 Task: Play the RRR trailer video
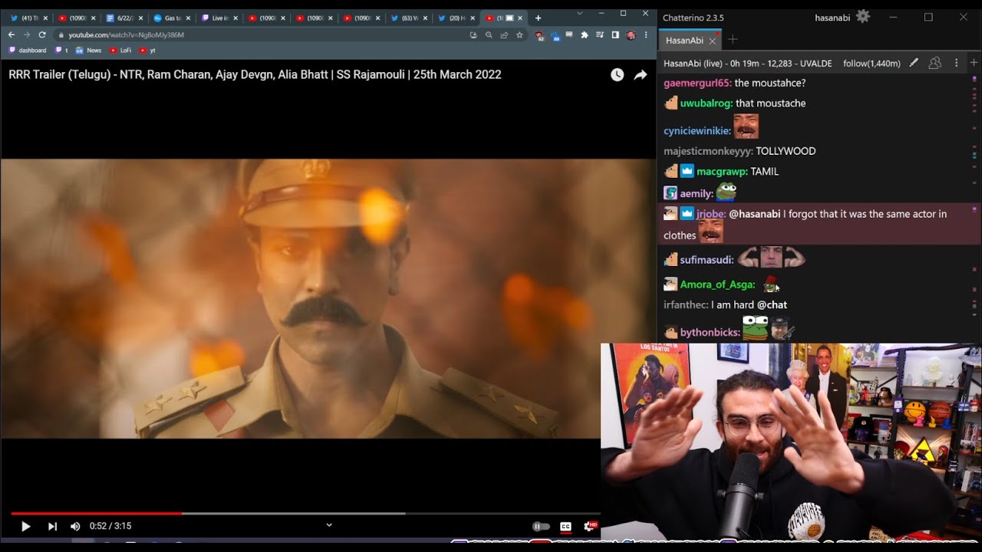25,527
